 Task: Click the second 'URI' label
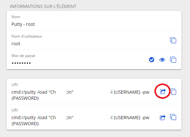point(15,110)
